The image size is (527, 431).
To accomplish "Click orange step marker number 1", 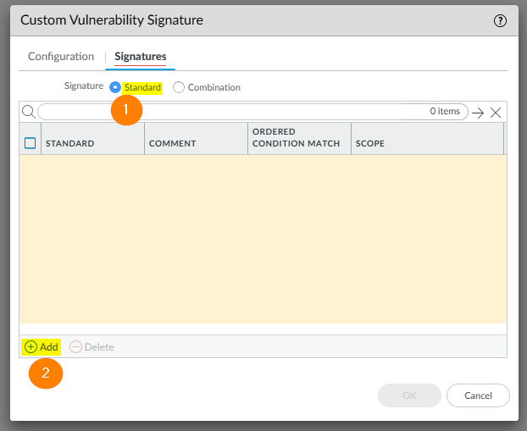I will coord(125,110).
